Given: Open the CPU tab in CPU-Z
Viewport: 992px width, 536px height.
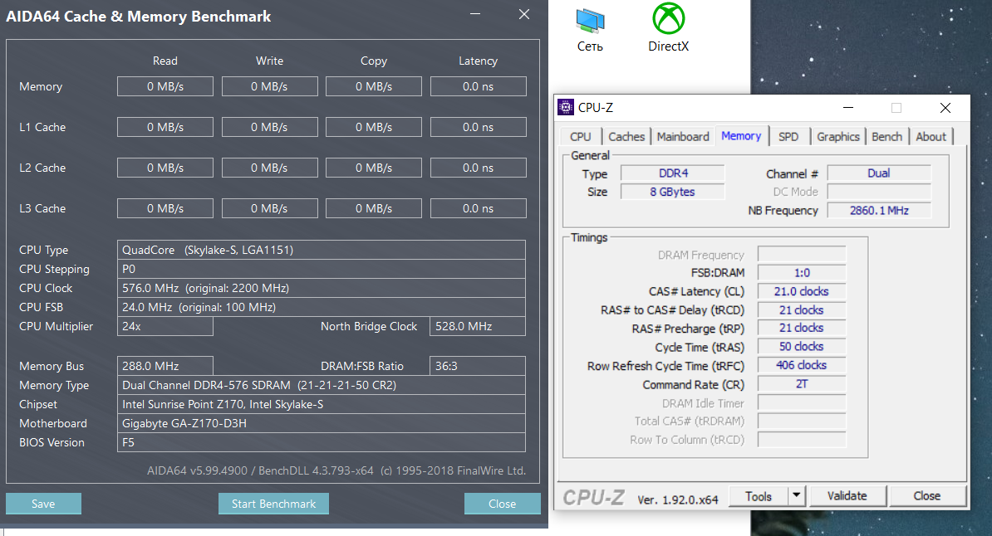Looking at the screenshot, I should click(580, 137).
